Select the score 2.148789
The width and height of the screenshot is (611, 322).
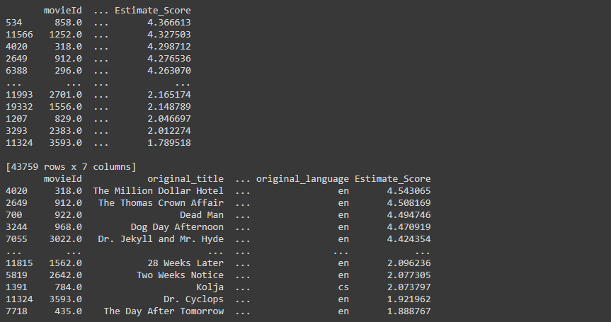point(169,107)
